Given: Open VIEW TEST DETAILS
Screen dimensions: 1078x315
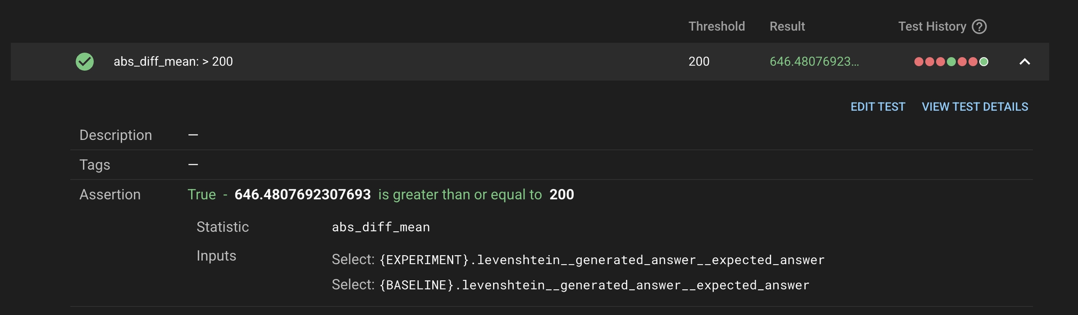Looking at the screenshot, I should (975, 107).
